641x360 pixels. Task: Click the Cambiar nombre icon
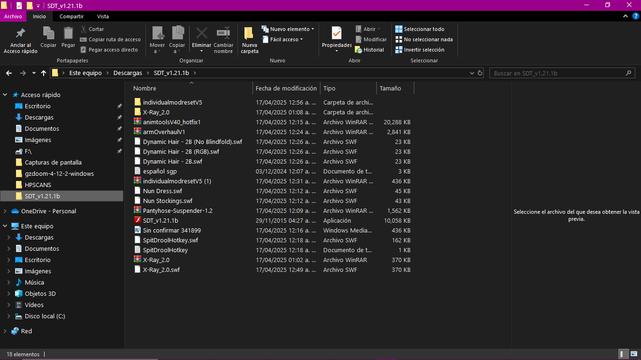pyautogui.click(x=223, y=33)
